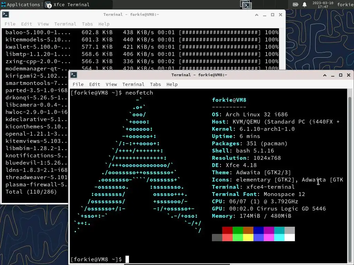
Task: Open View menu in front terminal window
Action: pyautogui.click(x=111, y=84)
